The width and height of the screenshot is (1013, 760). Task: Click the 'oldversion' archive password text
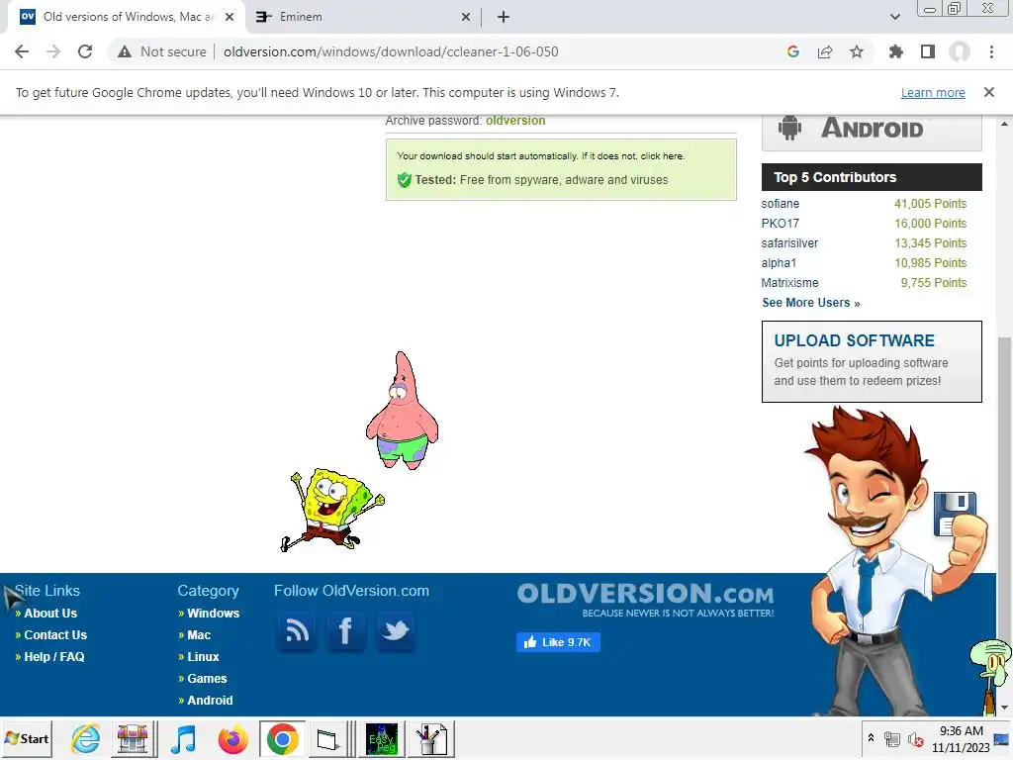pyautogui.click(x=515, y=120)
